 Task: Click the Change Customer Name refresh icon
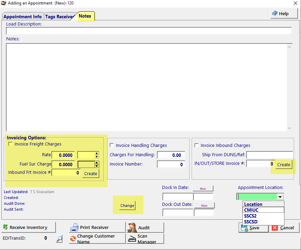[x=73, y=239]
